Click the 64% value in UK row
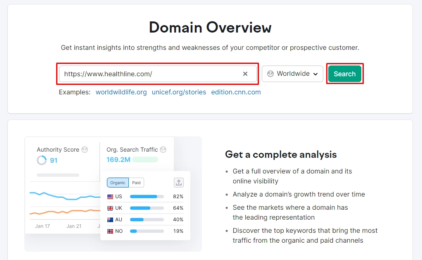422x260 pixels. click(178, 208)
